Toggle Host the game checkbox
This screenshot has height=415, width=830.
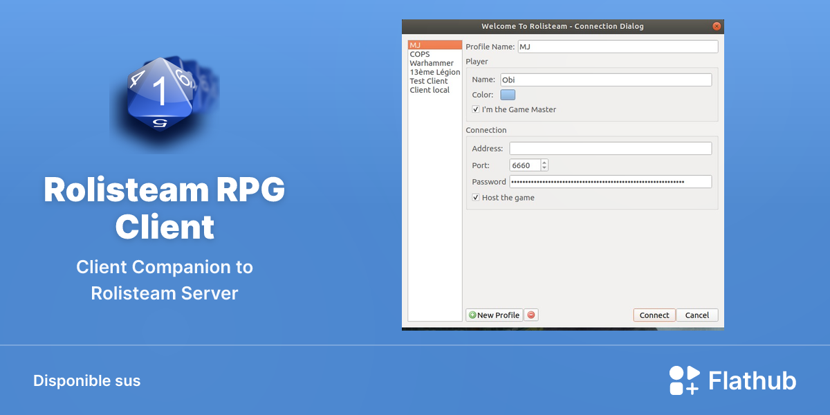pyautogui.click(x=503, y=198)
